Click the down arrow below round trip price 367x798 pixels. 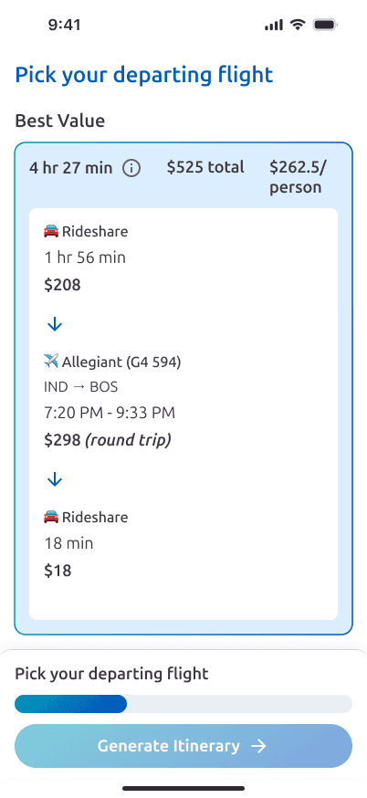click(x=55, y=479)
